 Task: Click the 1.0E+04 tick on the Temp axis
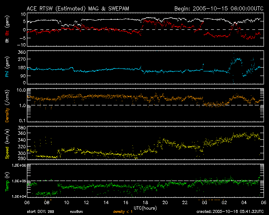coord(19,197)
